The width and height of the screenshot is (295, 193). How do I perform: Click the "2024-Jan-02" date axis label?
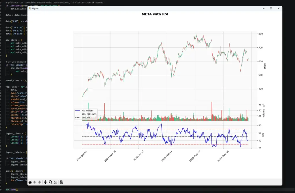coord(82,156)
